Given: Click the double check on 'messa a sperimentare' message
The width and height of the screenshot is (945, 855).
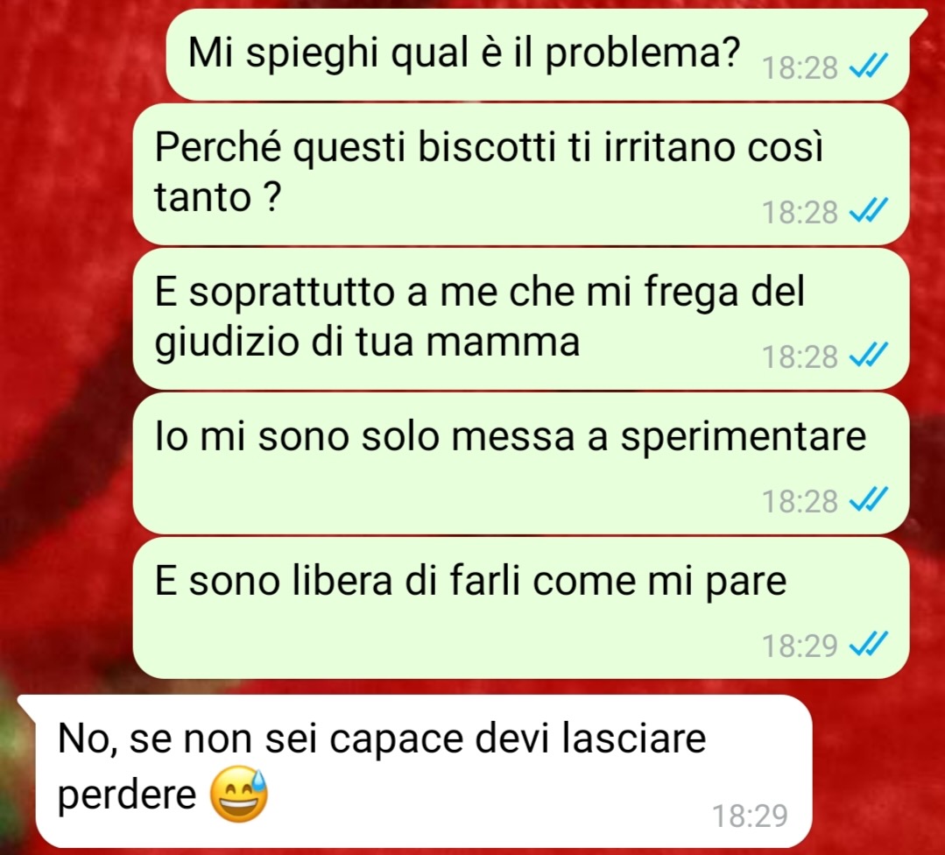Looking at the screenshot, I should pos(869,500).
